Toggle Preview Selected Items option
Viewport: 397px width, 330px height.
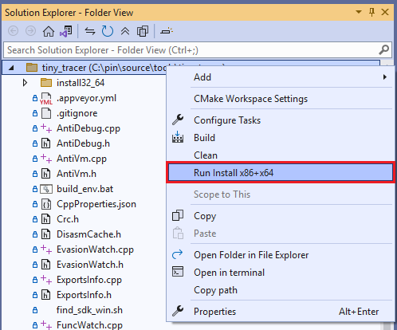(167, 31)
